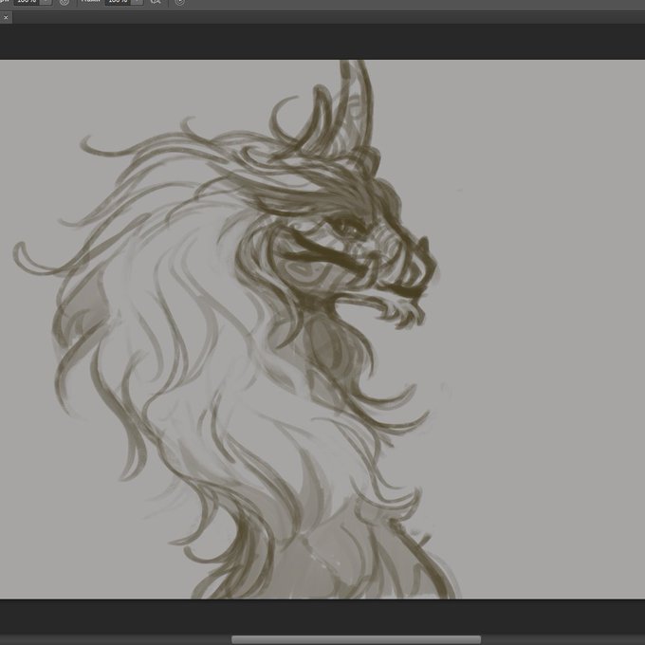Toggle pressure for size icon

(180, 2)
